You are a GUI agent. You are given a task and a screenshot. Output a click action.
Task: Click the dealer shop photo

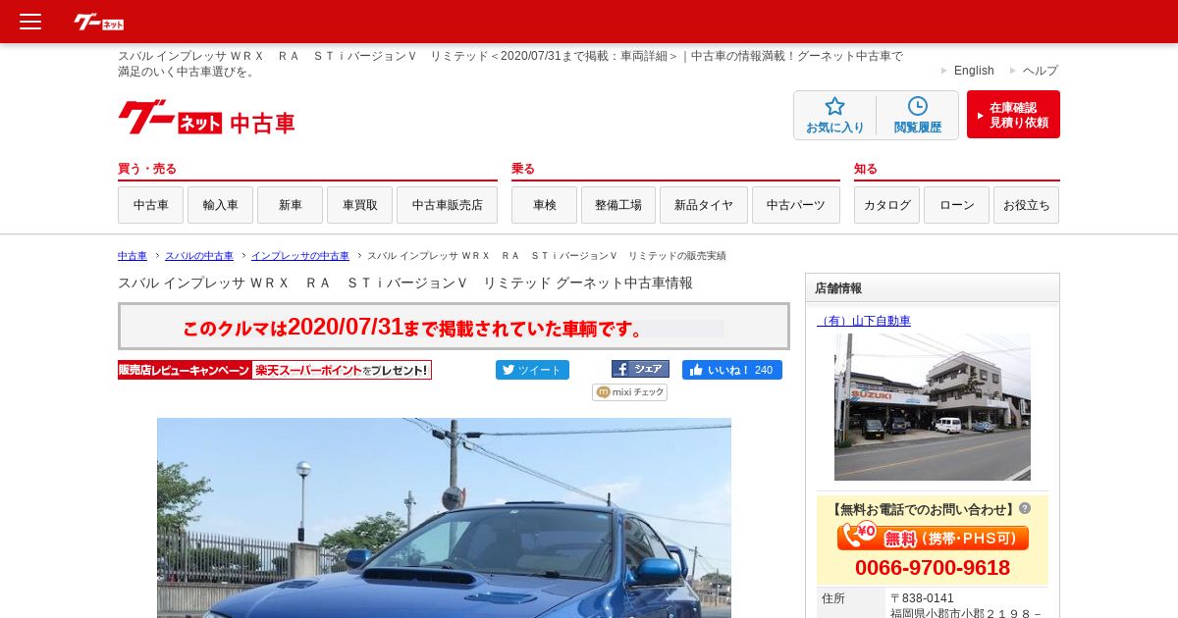[933, 407]
